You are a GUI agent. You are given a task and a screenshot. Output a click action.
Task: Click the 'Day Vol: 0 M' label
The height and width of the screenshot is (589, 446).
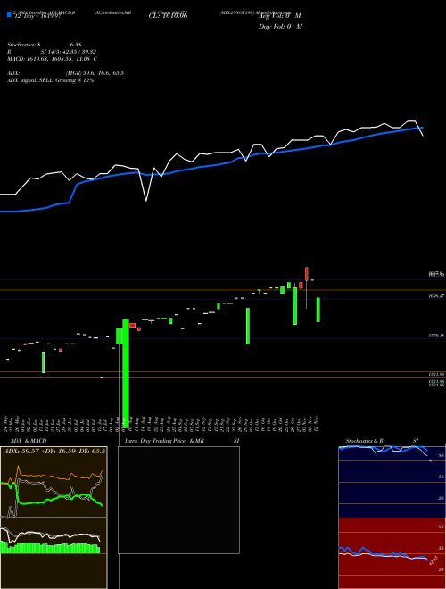tap(280, 26)
